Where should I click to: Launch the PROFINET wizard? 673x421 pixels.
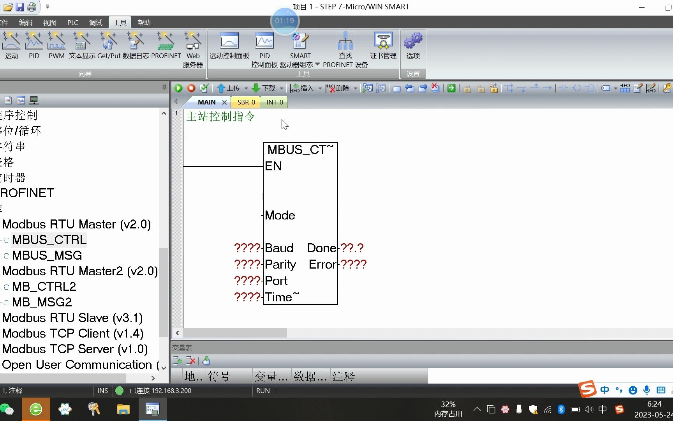tap(166, 46)
